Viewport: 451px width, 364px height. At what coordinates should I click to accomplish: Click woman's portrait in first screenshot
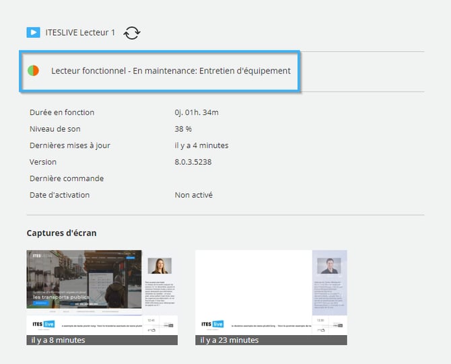[160, 265]
